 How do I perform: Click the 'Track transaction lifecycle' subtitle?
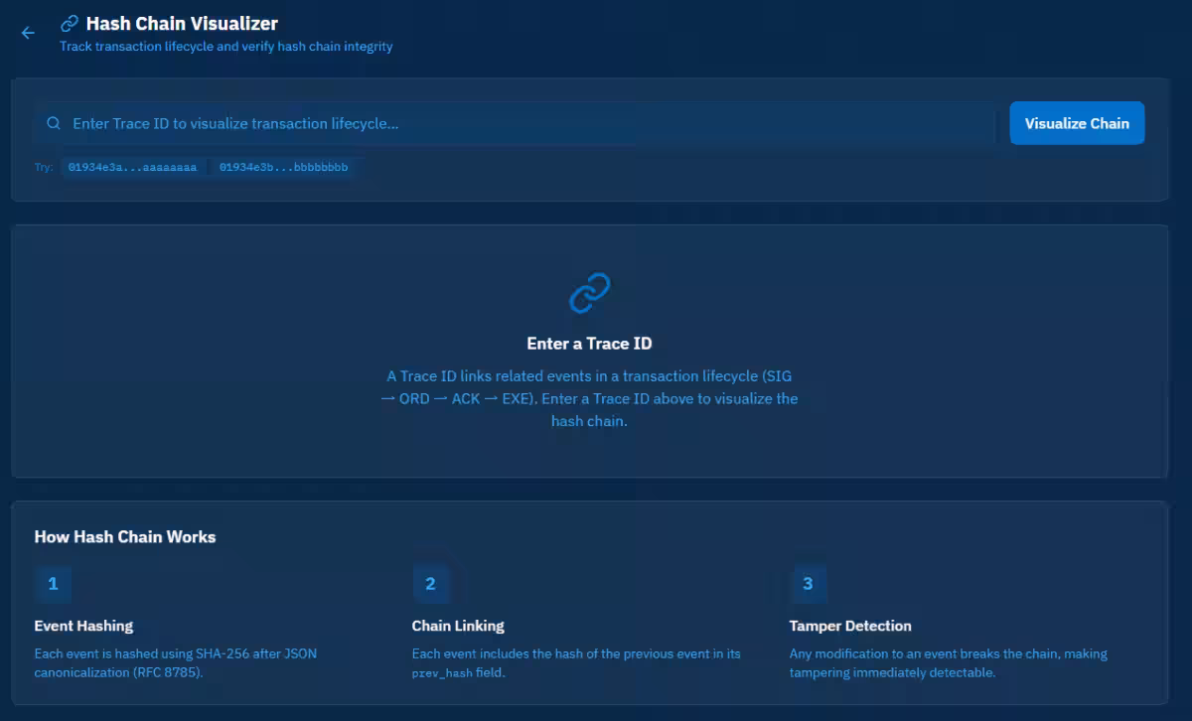pyautogui.click(x=225, y=47)
